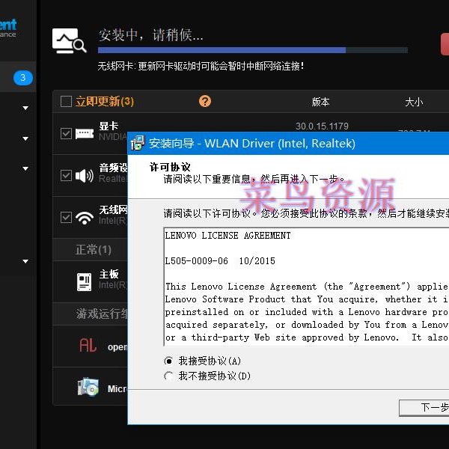
Task: Click the blue badge showing 3
Action: click(x=23, y=78)
